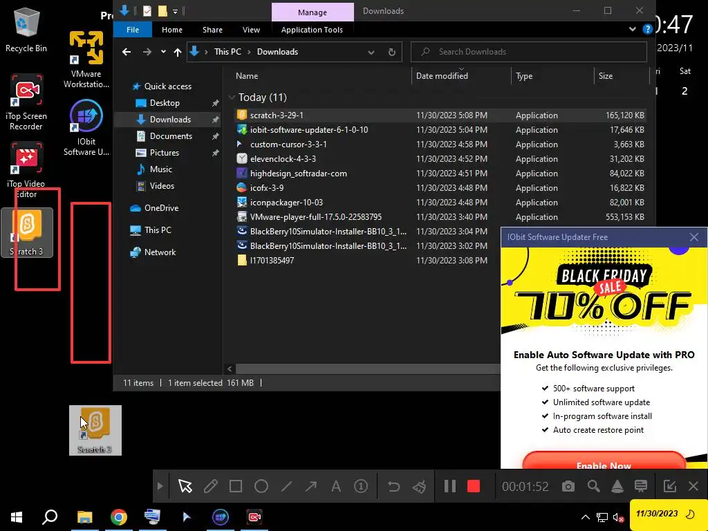Pause the screen recording
This screenshot has width=708, height=531.
[449, 486]
